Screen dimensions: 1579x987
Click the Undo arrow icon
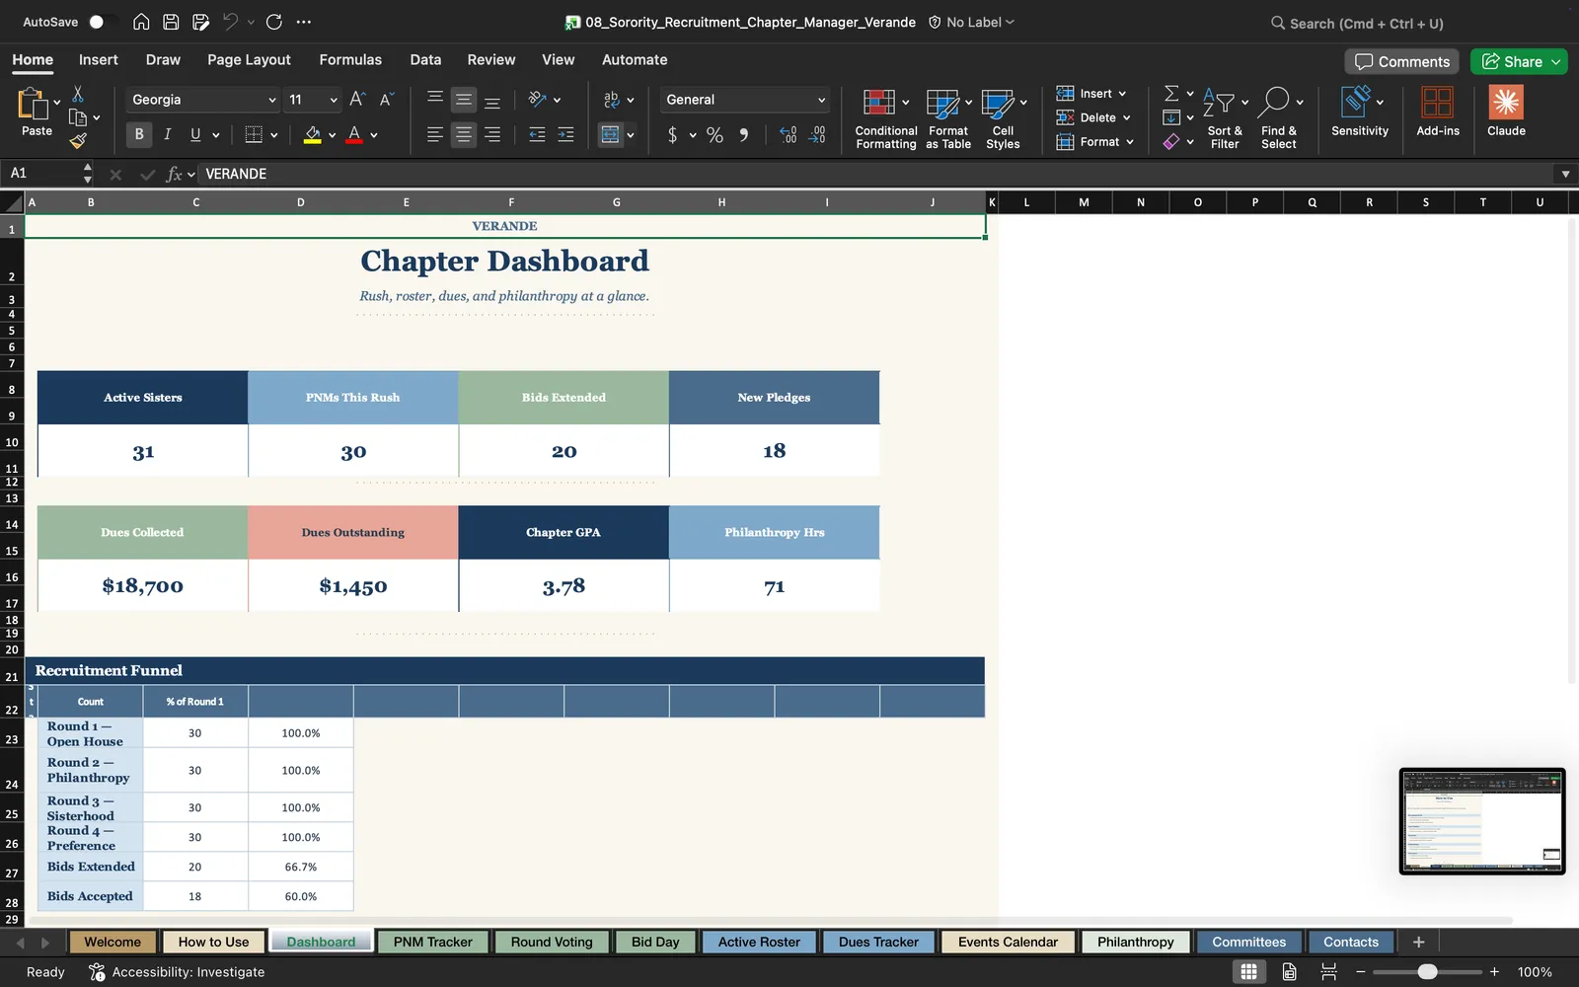[x=230, y=22]
